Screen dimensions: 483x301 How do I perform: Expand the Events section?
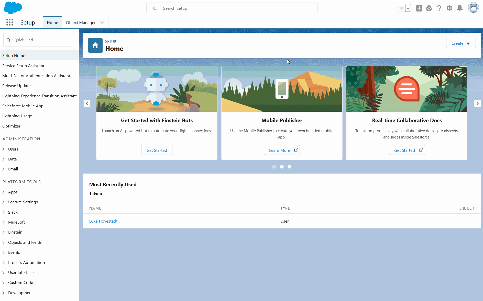coord(4,252)
